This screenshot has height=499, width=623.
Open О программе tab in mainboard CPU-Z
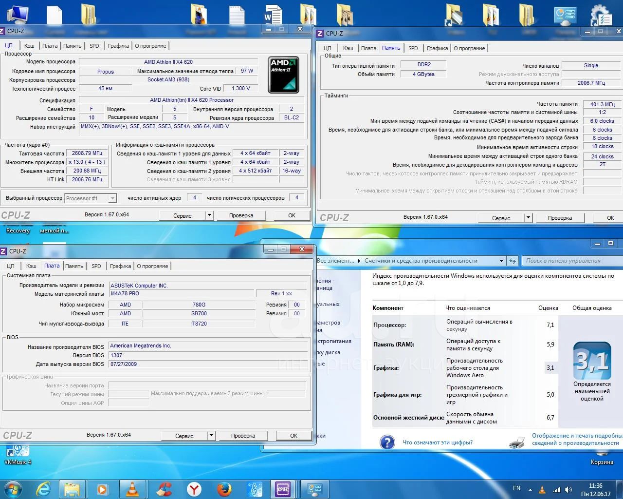tap(152, 266)
